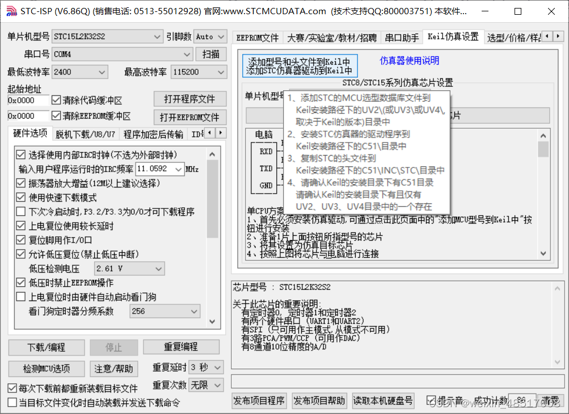Click 扫描 serial port button

211,54
